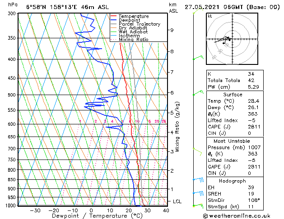
Task: Click the kt unit label in hodograph
Action: click(x=210, y=16)
